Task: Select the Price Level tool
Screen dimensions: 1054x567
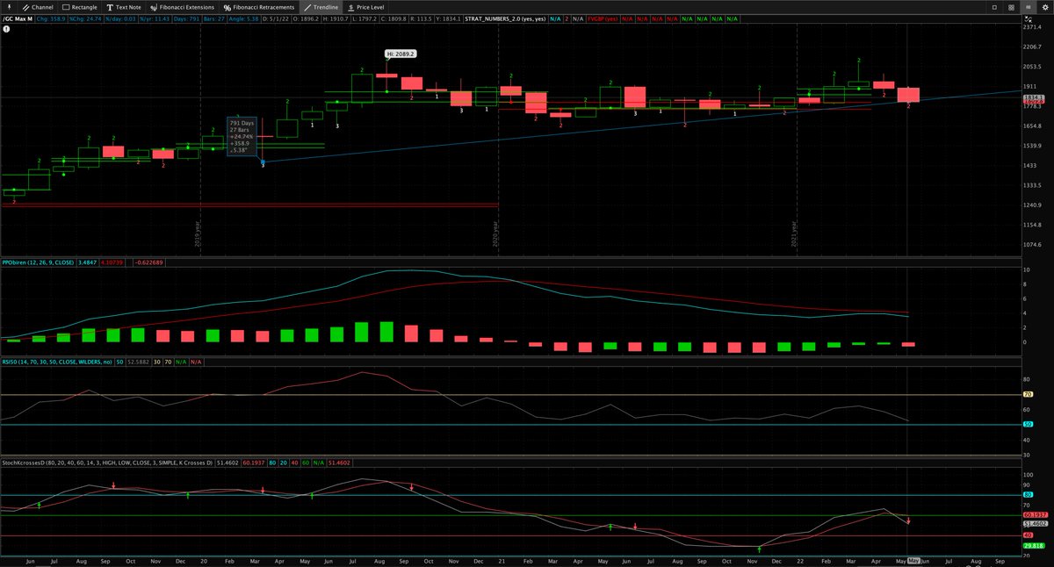Action: [x=365, y=7]
